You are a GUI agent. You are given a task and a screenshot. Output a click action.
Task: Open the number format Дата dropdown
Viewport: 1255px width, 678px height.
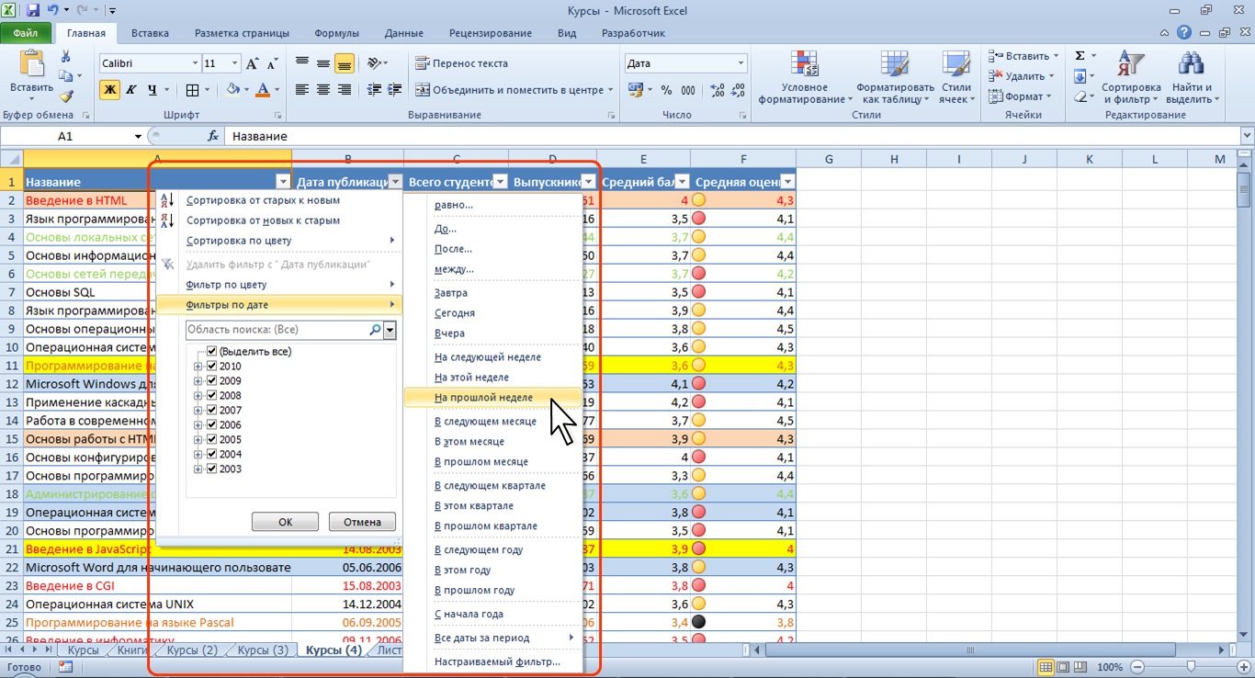(741, 63)
